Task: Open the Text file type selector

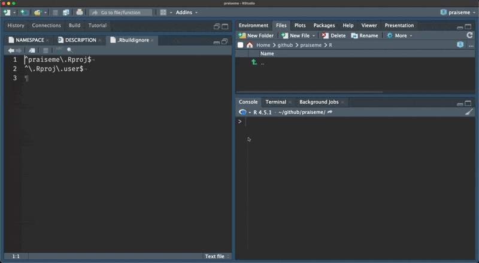Action: click(217, 256)
